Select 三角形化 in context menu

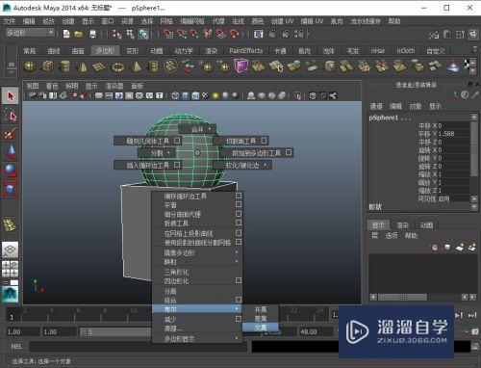[197, 272]
